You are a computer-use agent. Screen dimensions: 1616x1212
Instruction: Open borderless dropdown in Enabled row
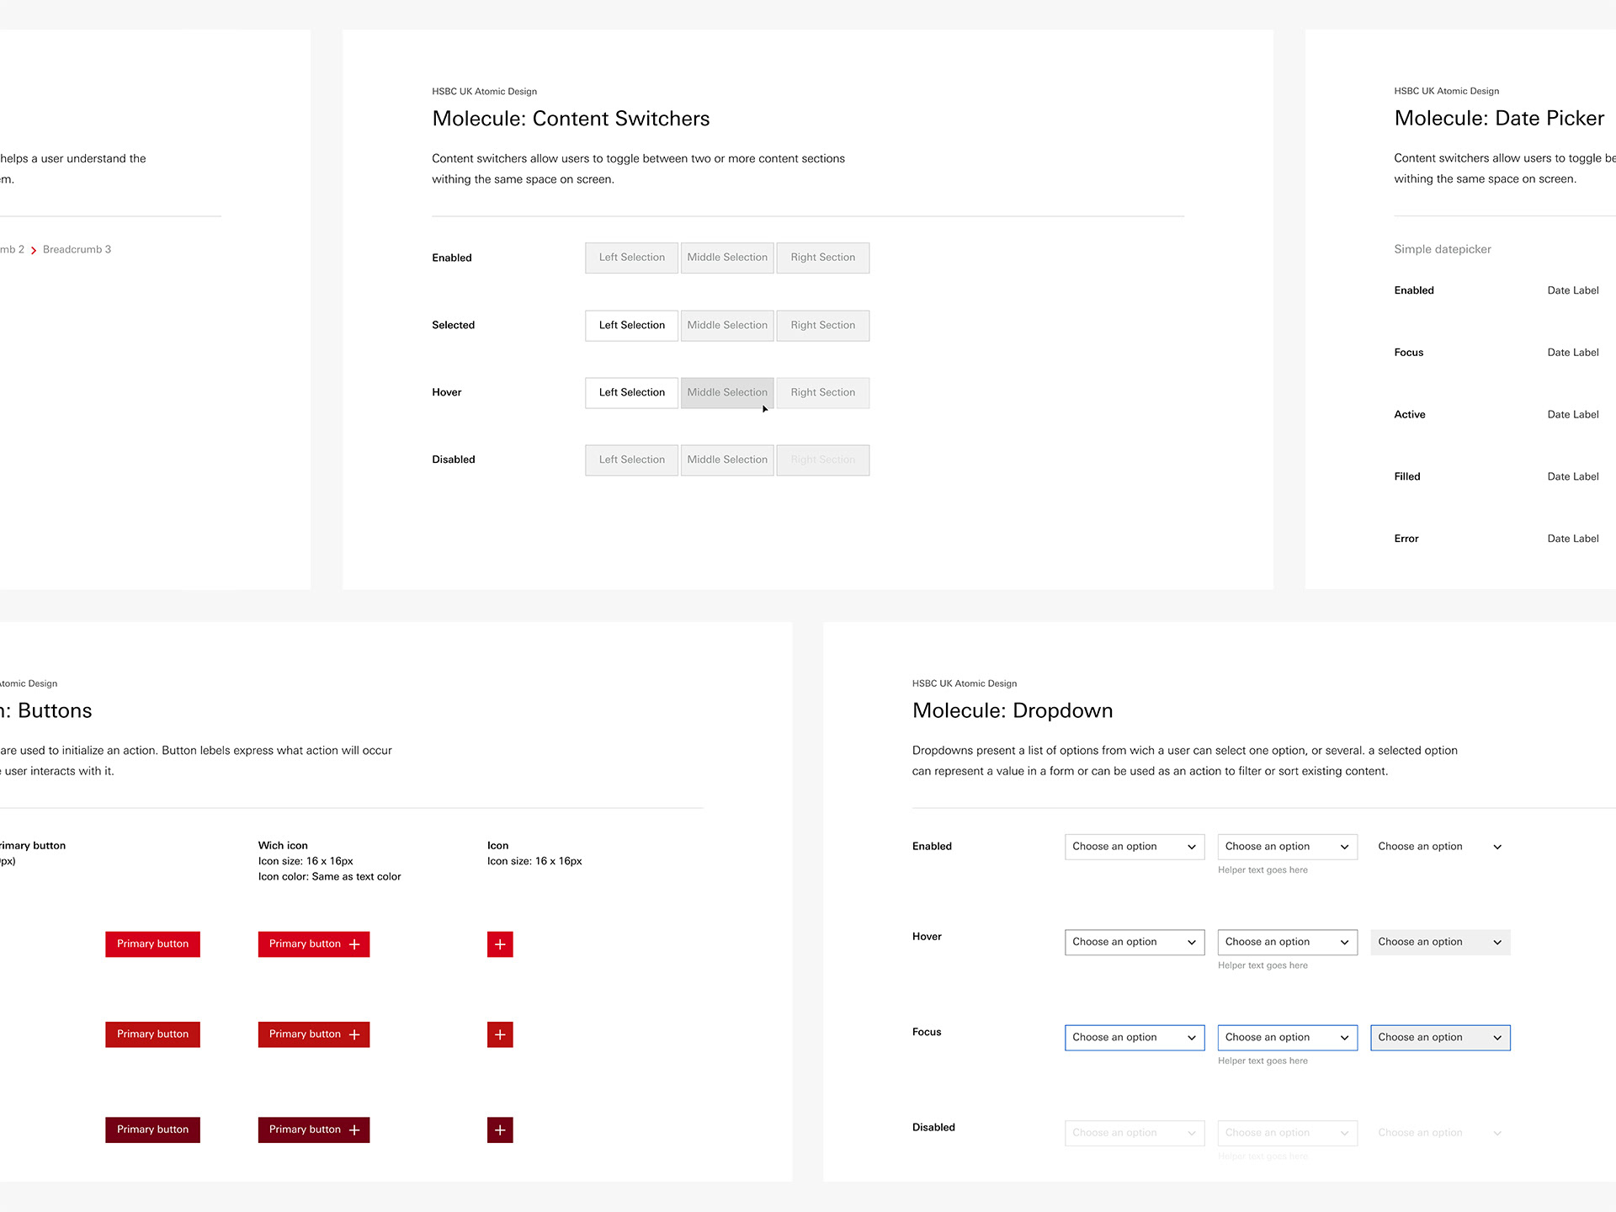pos(1440,847)
